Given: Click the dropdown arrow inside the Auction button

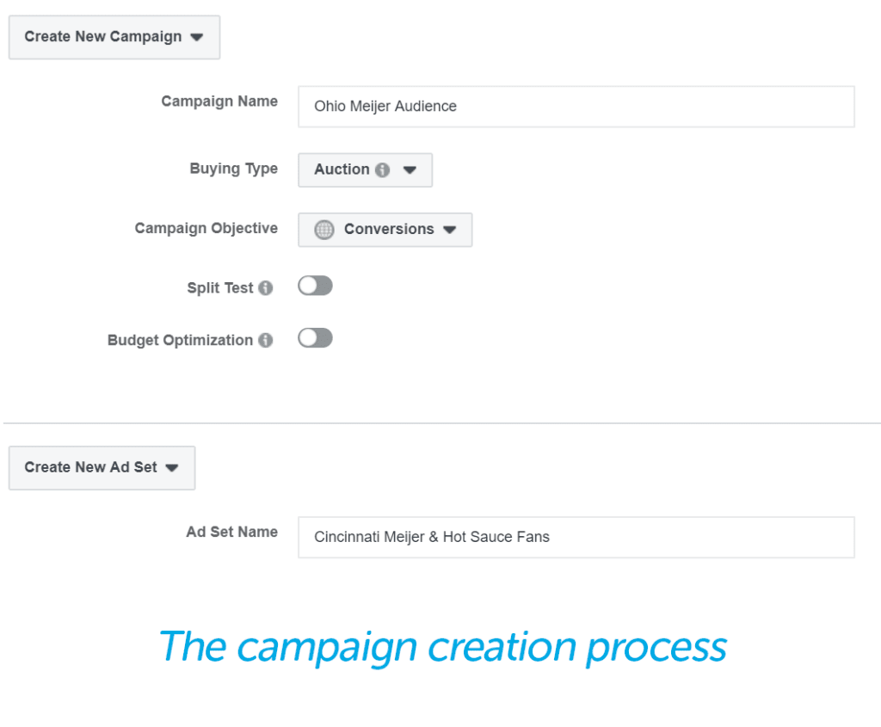Looking at the screenshot, I should [409, 169].
